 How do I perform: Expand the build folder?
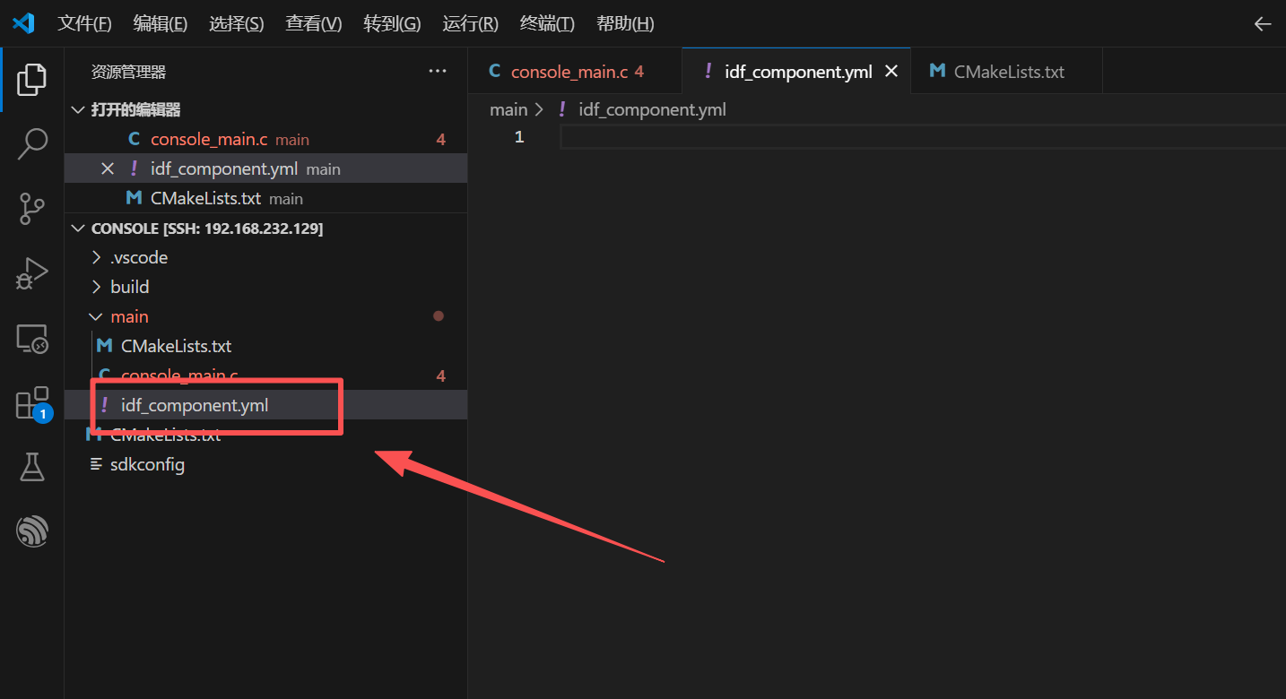[x=265, y=287]
